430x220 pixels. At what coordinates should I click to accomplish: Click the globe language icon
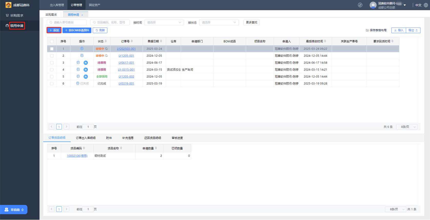(426, 5)
